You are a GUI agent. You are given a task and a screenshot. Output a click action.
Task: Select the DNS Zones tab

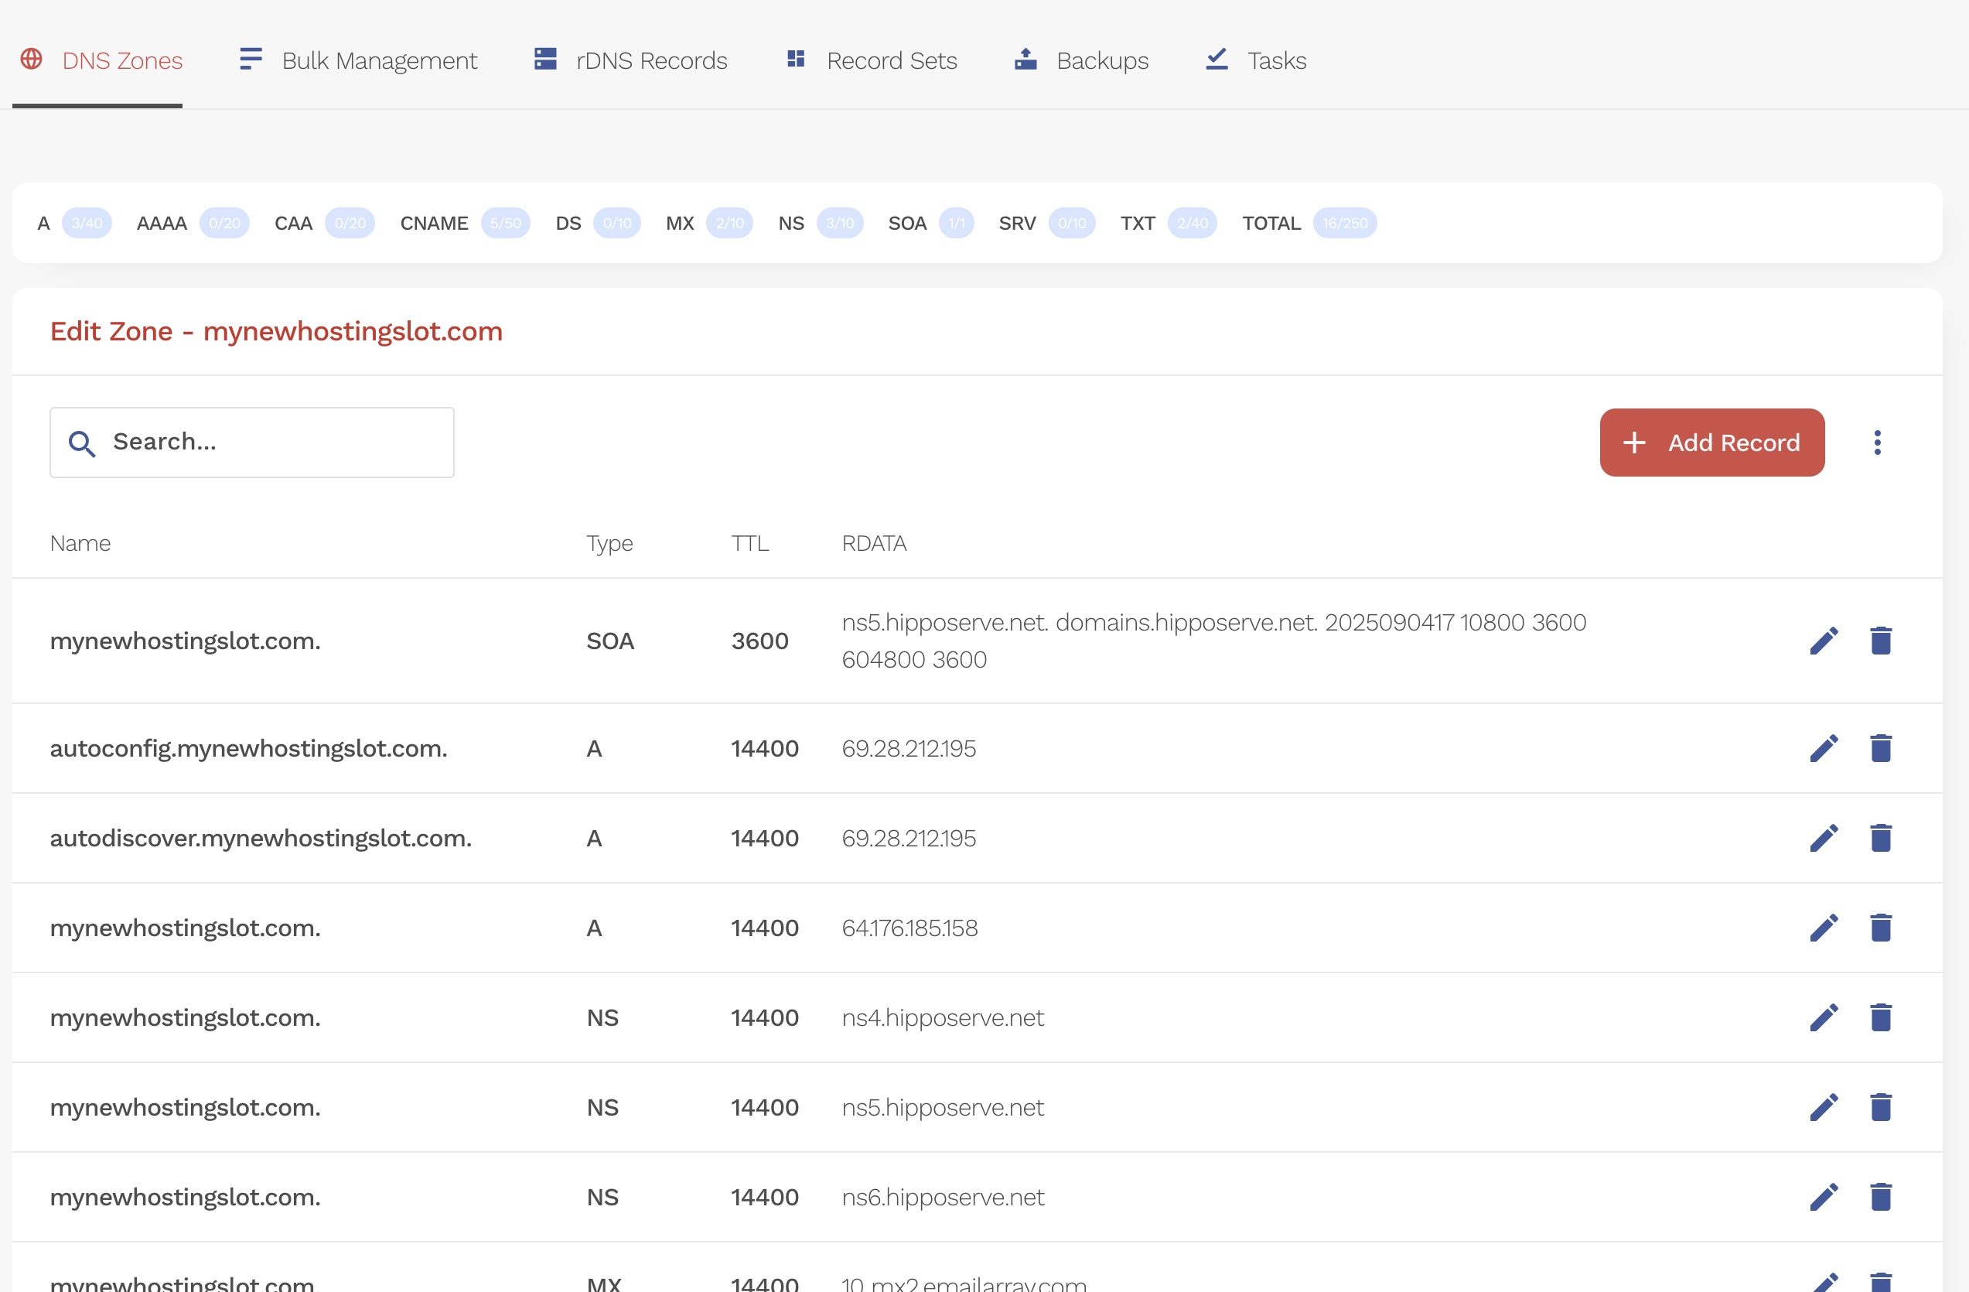(101, 60)
